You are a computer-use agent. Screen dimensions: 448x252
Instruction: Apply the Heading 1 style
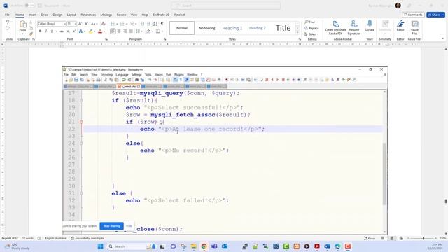tap(232, 28)
